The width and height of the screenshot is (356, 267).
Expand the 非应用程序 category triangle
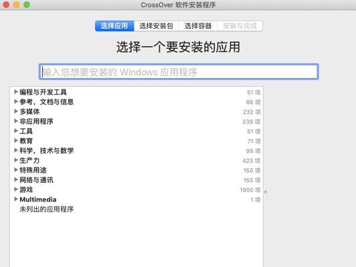point(16,121)
